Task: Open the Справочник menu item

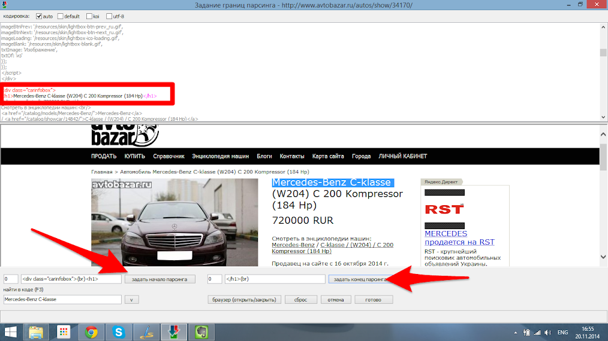Action: pos(168,156)
